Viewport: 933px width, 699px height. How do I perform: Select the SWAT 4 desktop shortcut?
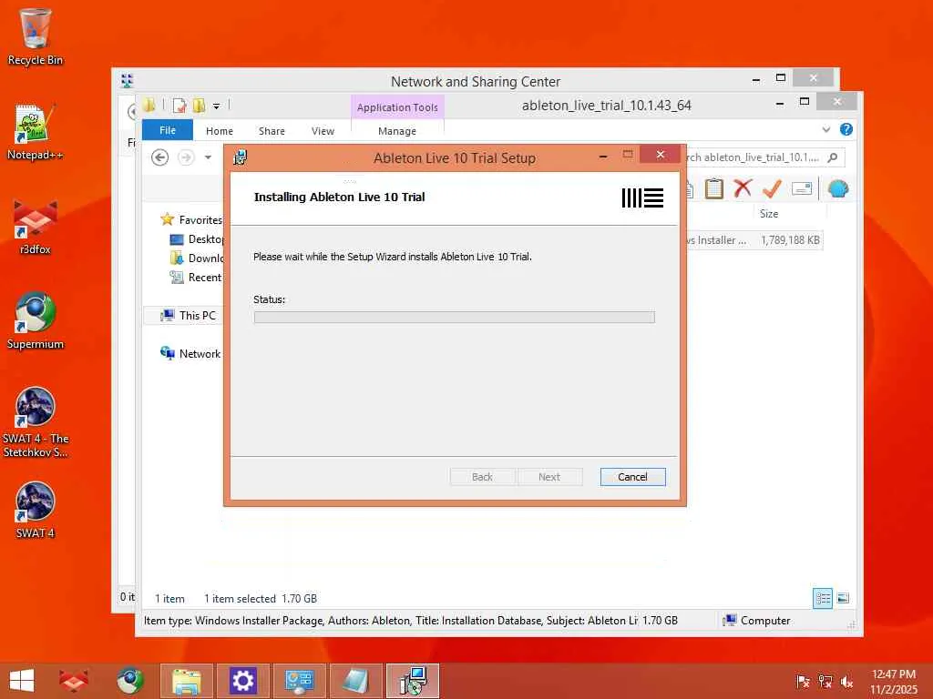[36, 510]
